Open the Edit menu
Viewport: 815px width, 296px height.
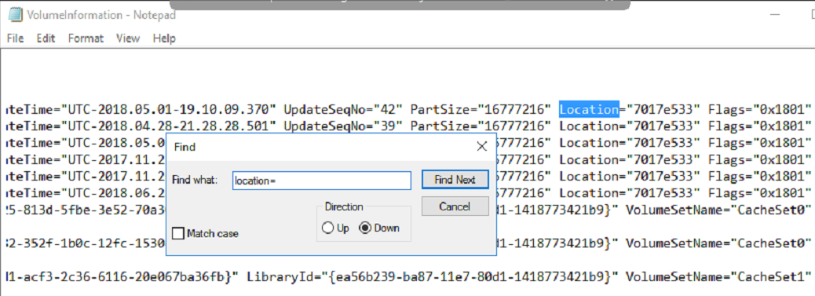(x=46, y=38)
